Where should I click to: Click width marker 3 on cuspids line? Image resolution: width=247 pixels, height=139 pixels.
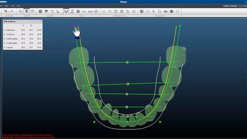[128, 117]
